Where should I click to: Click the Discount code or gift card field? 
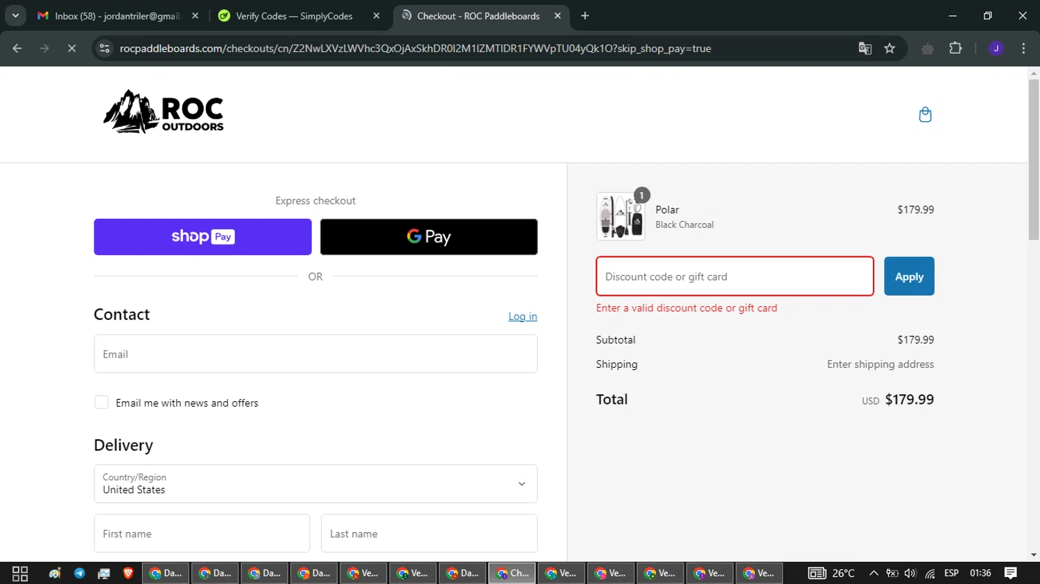tap(735, 276)
